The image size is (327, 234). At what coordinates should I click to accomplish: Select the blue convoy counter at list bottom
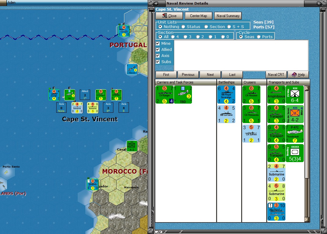point(276,212)
